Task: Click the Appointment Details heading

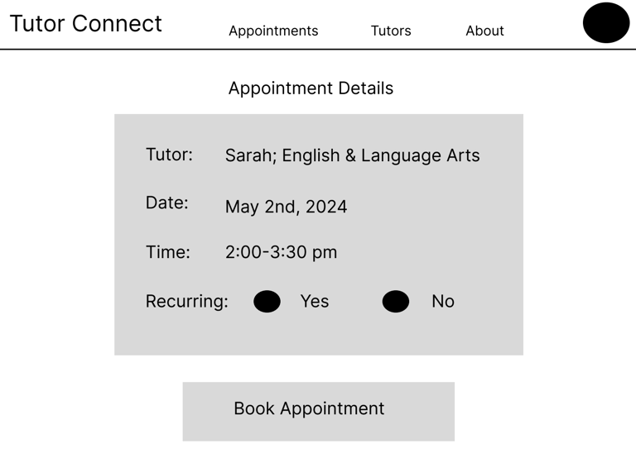Action: pyautogui.click(x=311, y=88)
